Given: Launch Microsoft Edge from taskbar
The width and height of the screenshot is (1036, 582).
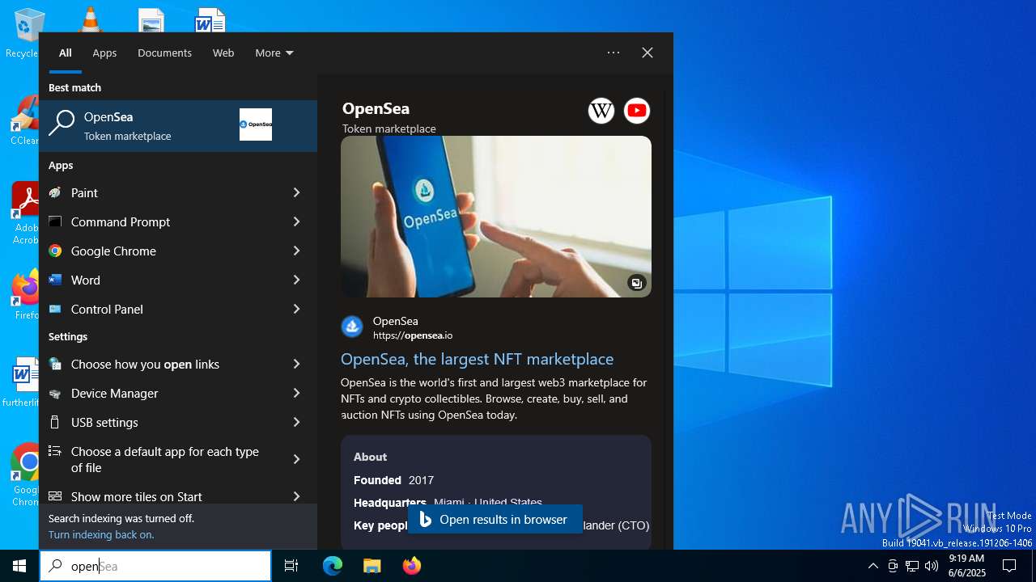Looking at the screenshot, I should click(x=333, y=566).
